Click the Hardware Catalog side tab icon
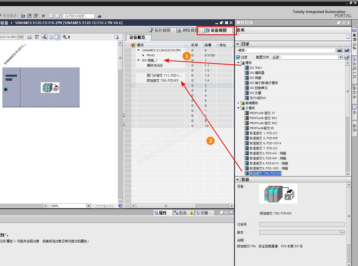Screen dimensions: 358x266 click(355, 30)
